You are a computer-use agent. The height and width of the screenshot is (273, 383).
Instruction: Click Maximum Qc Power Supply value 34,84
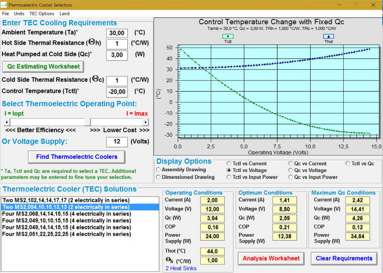click(x=357, y=236)
